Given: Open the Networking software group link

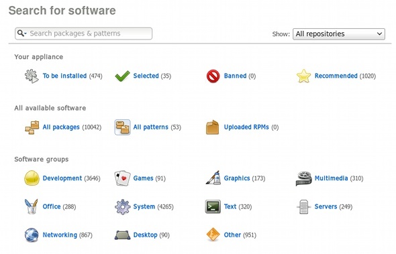Looking at the screenshot, I should tap(60, 235).
